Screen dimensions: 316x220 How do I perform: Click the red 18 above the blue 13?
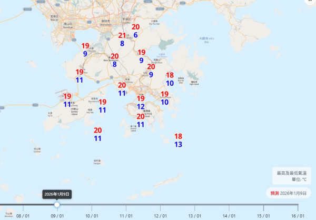pos(179,136)
